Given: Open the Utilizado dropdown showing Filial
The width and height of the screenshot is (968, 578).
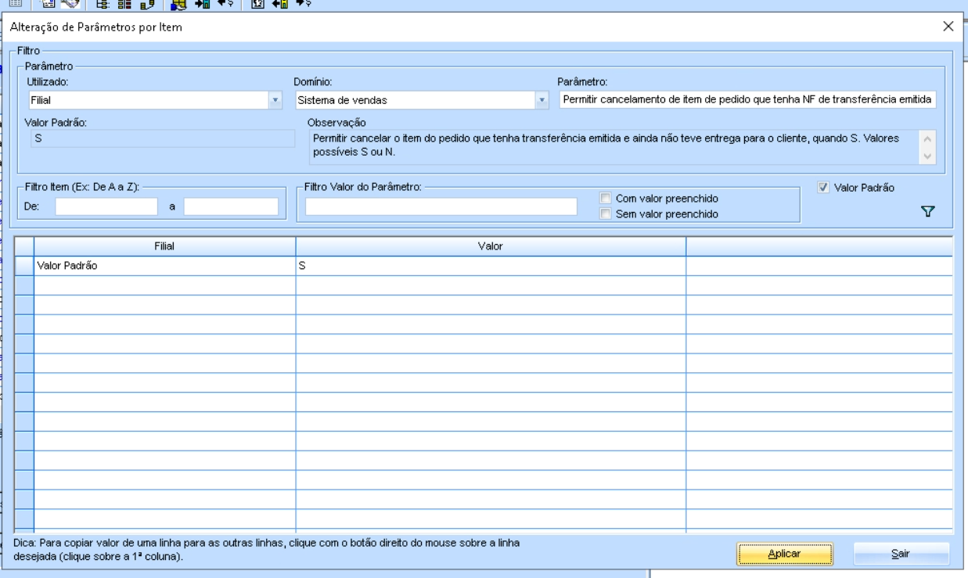Looking at the screenshot, I should [275, 100].
